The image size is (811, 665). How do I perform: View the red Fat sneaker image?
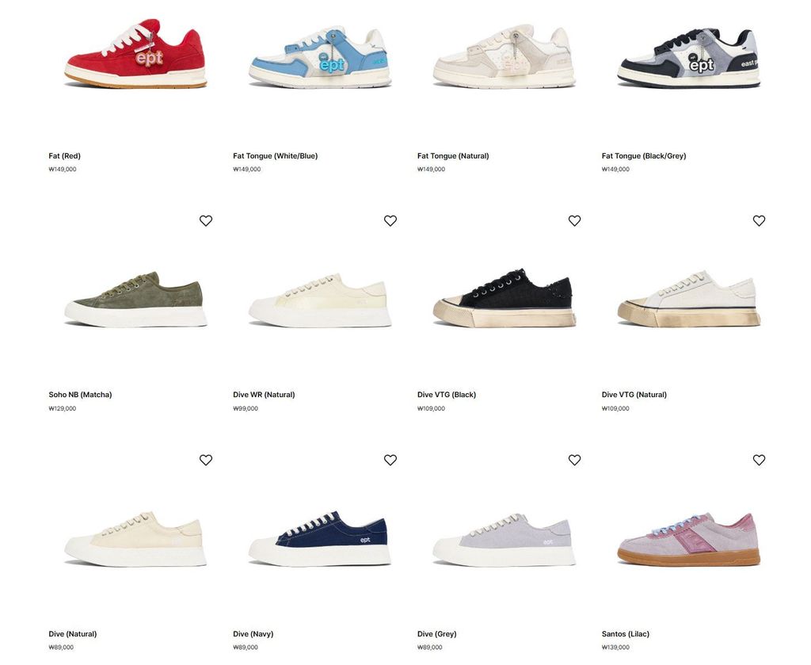(135, 53)
